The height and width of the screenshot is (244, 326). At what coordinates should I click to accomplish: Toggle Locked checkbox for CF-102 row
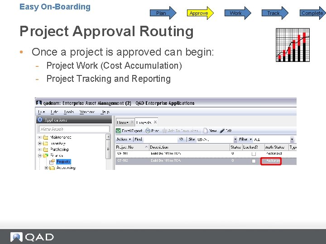[x=254, y=161]
